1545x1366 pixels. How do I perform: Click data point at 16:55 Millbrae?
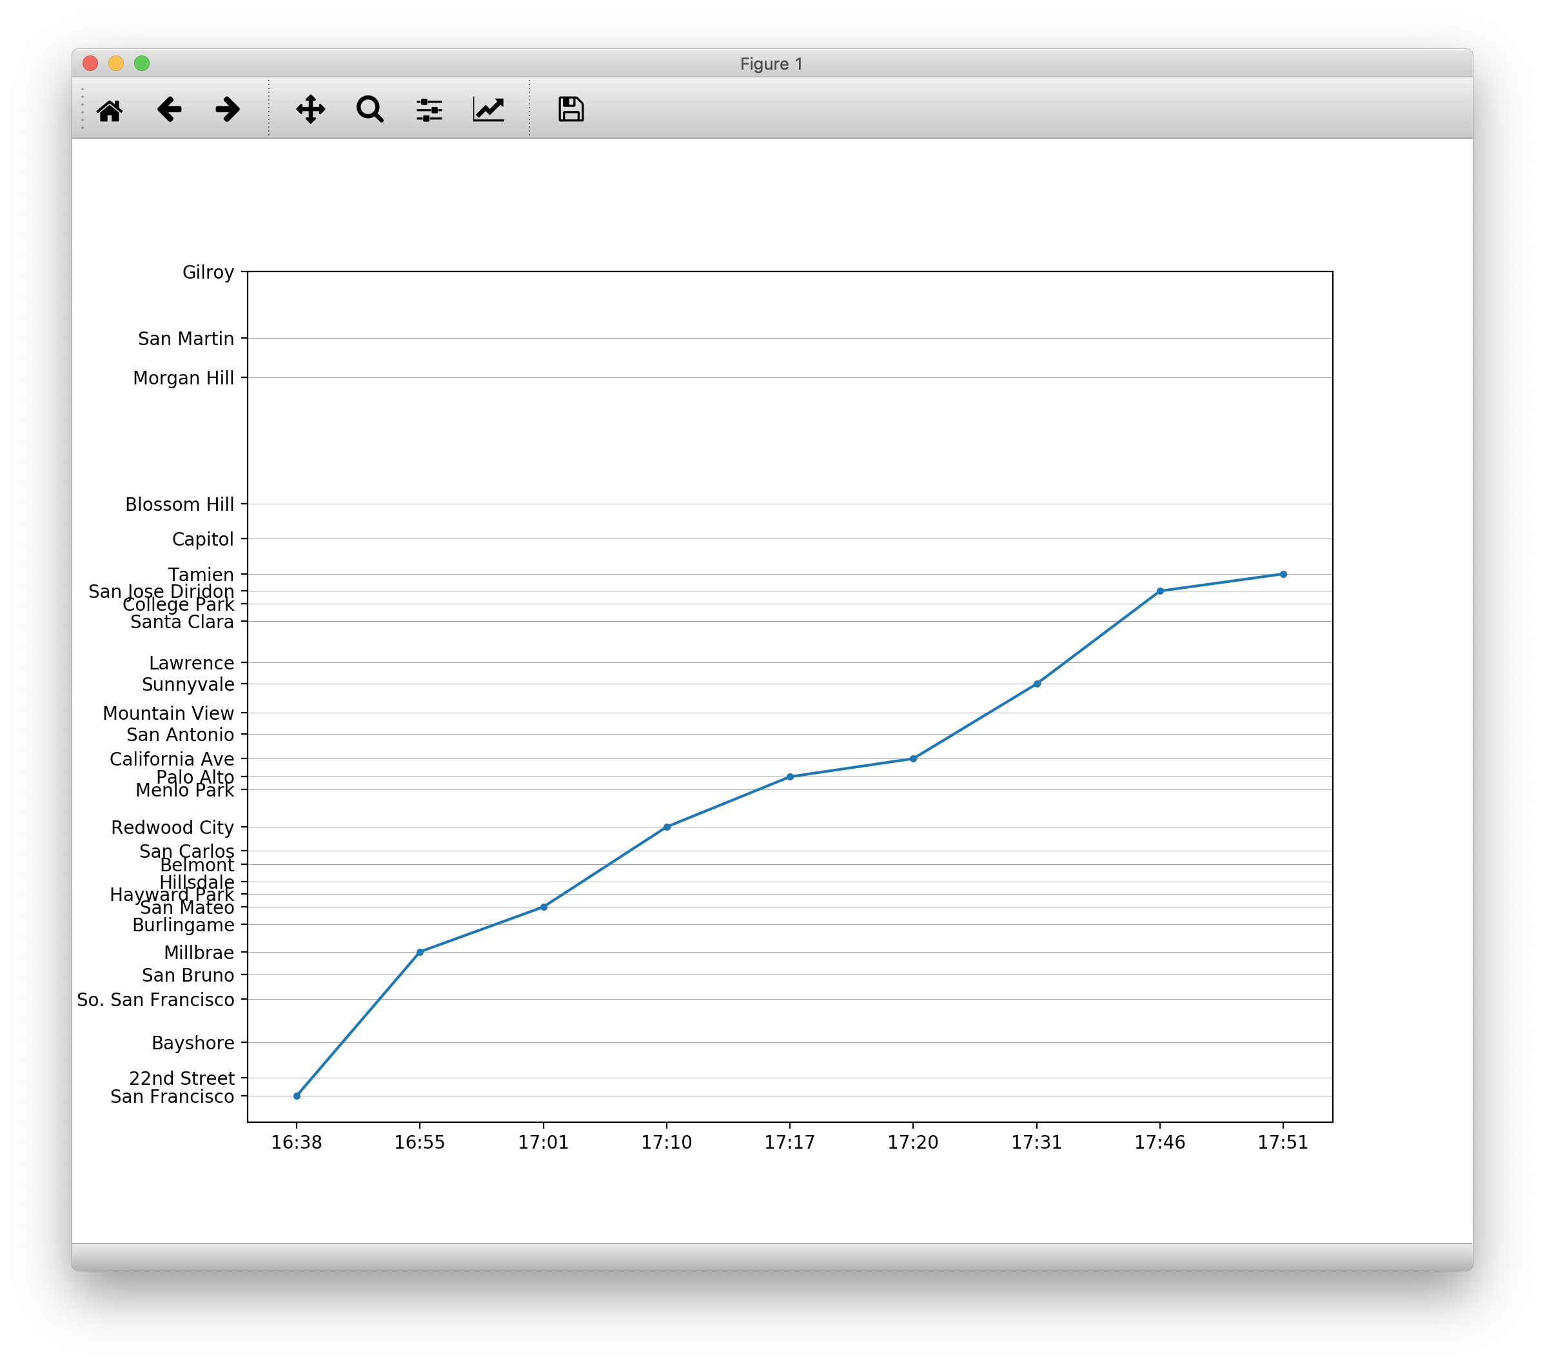point(420,953)
